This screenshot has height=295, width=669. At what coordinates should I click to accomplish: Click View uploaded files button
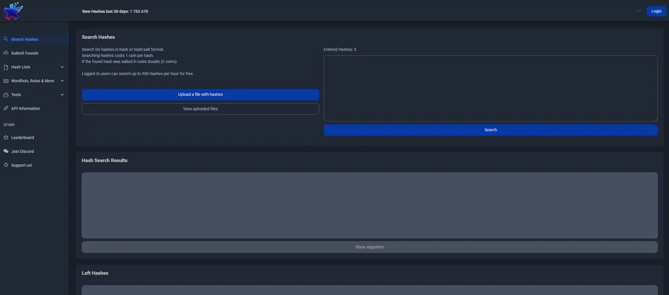pyautogui.click(x=200, y=109)
